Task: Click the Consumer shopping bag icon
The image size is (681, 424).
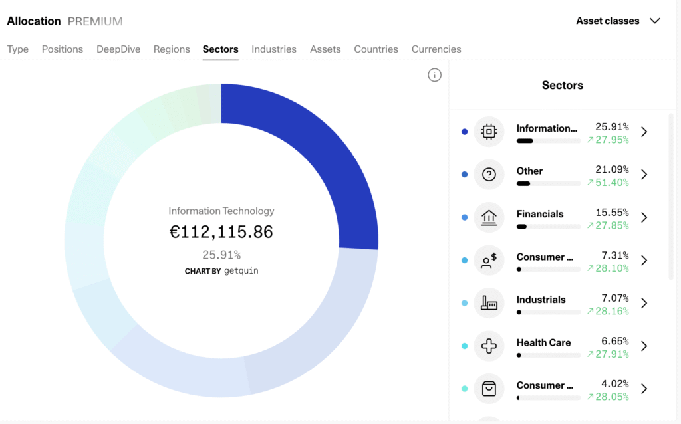Action: click(x=489, y=389)
